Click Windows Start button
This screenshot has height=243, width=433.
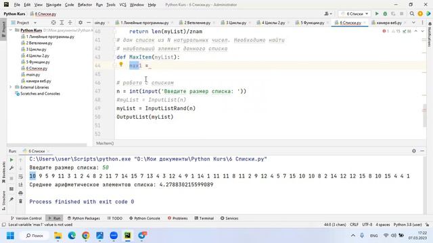point(11,236)
